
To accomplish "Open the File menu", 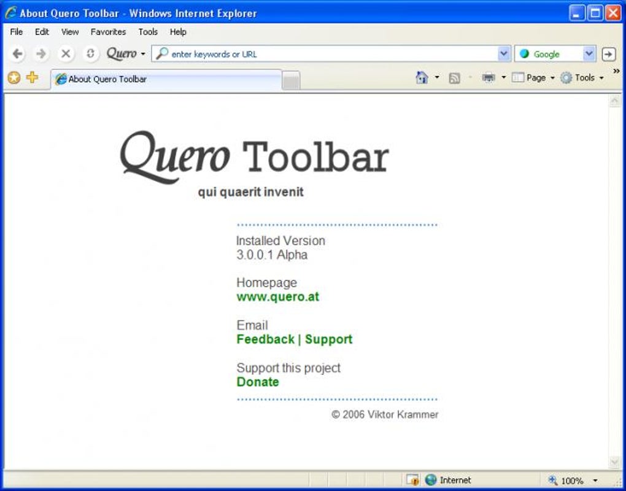I will click(17, 32).
